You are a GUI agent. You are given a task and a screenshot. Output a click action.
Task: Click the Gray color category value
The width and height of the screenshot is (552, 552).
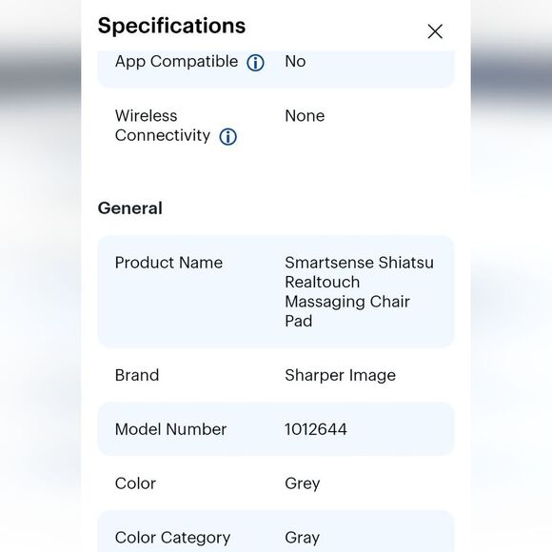303,539
